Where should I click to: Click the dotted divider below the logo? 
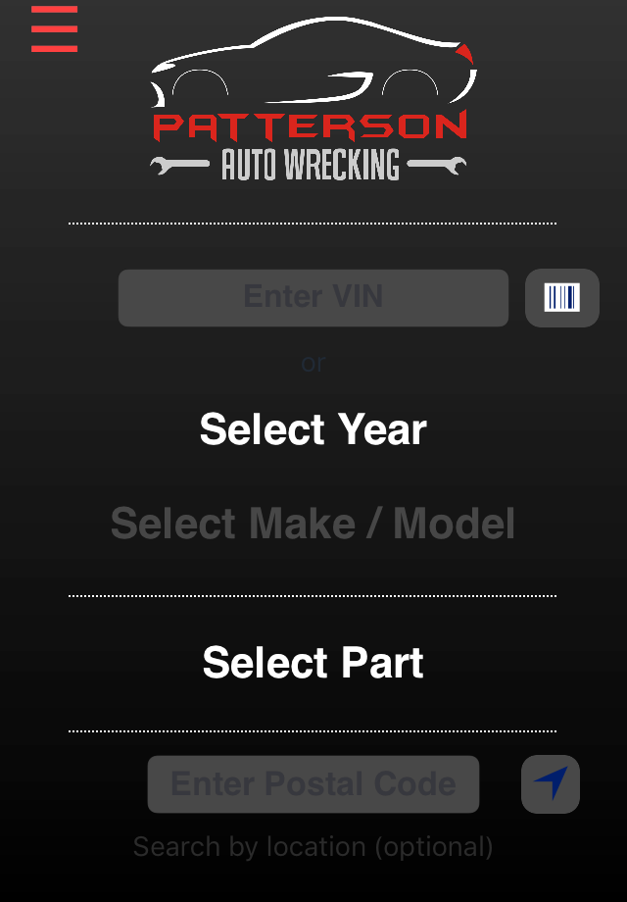pos(313,224)
